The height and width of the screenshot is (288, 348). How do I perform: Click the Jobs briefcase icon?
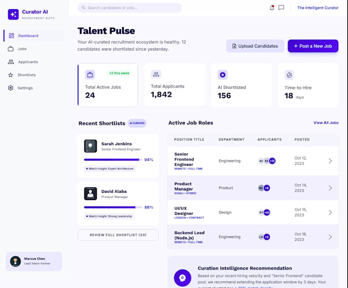click(x=11, y=49)
